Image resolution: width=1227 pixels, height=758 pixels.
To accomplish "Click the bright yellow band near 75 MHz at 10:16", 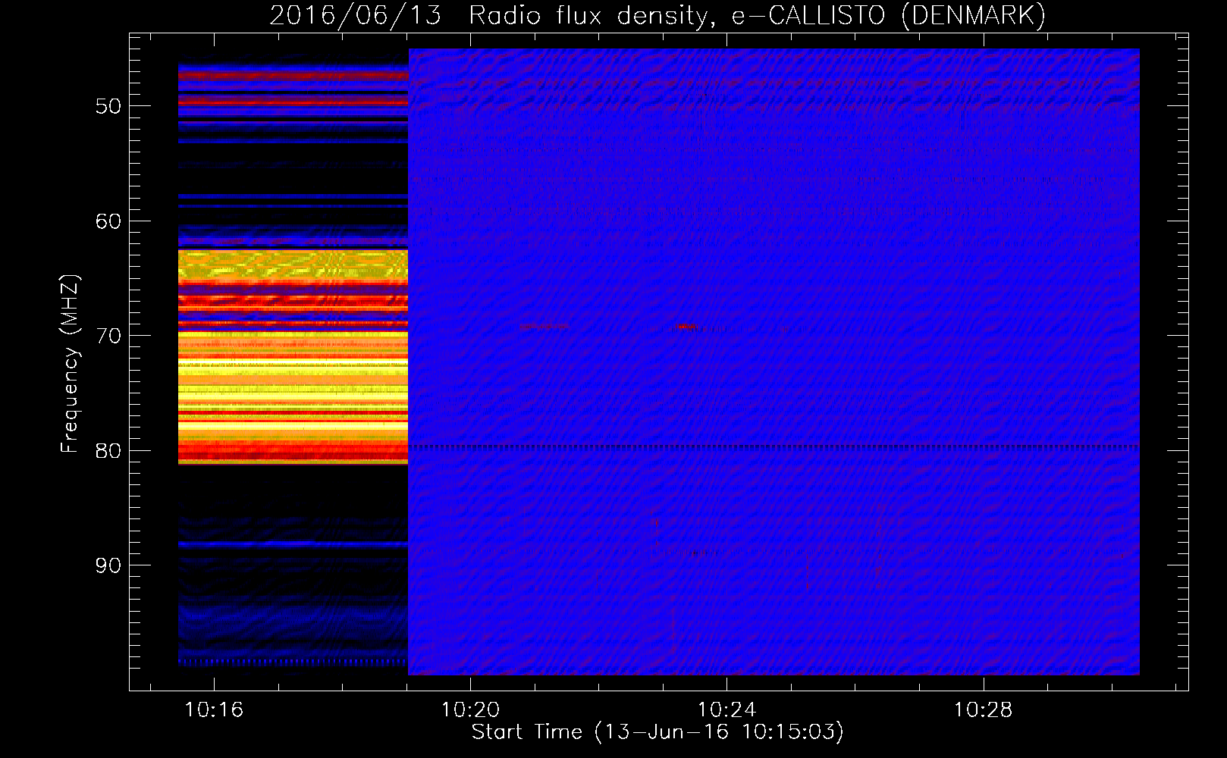I will (x=293, y=394).
